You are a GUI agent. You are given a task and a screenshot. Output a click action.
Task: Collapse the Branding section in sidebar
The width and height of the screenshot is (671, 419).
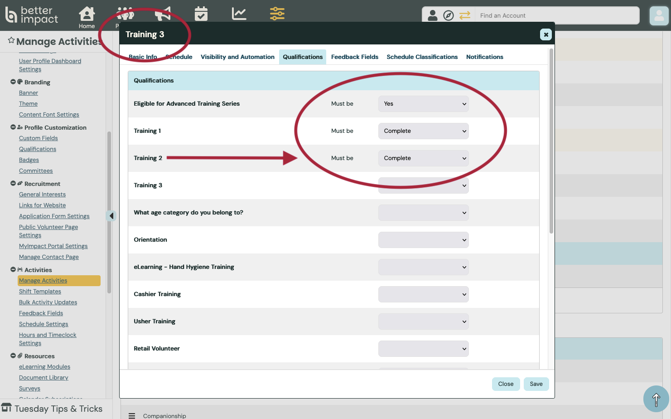[13, 82]
